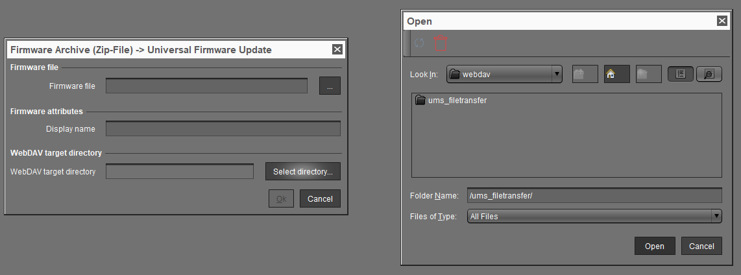Cancel the Open dialog
741x275 pixels.
point(701,246)
